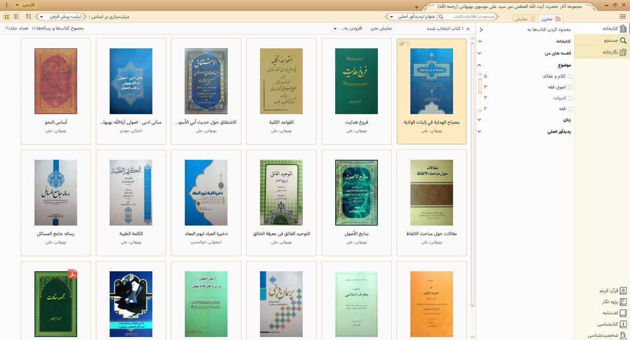
Task: Collapse the موضوع filter group
Action: click(479, 65)
